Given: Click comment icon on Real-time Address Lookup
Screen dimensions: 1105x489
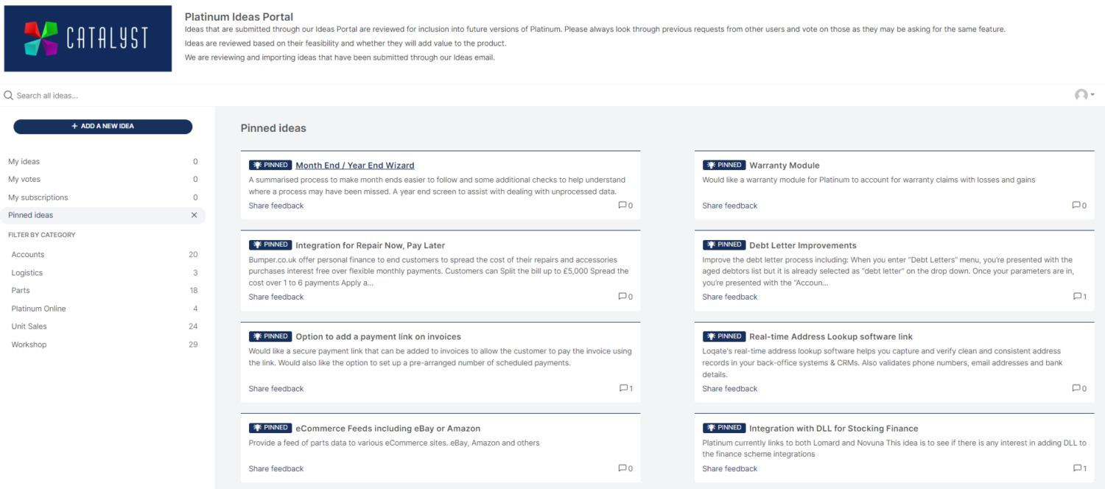Looking at the screenshot, I should pos(1076,388).
